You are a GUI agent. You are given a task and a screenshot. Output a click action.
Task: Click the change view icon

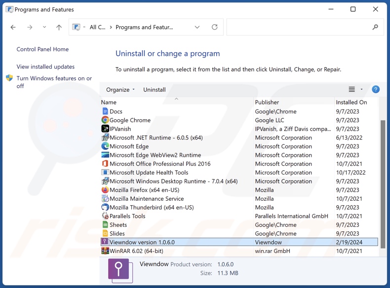pos(351,89)
